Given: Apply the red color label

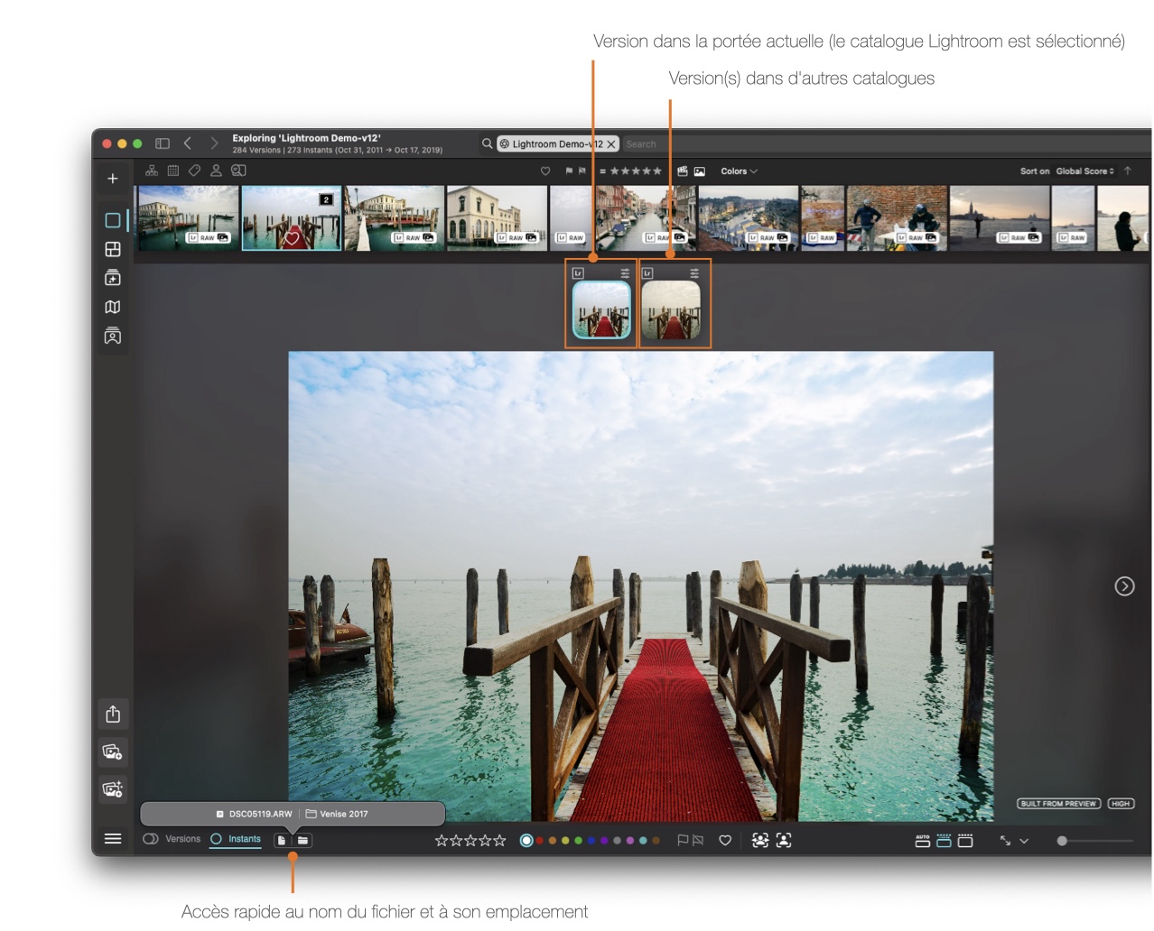Looking at the screenshot, I should click(540, 840).
